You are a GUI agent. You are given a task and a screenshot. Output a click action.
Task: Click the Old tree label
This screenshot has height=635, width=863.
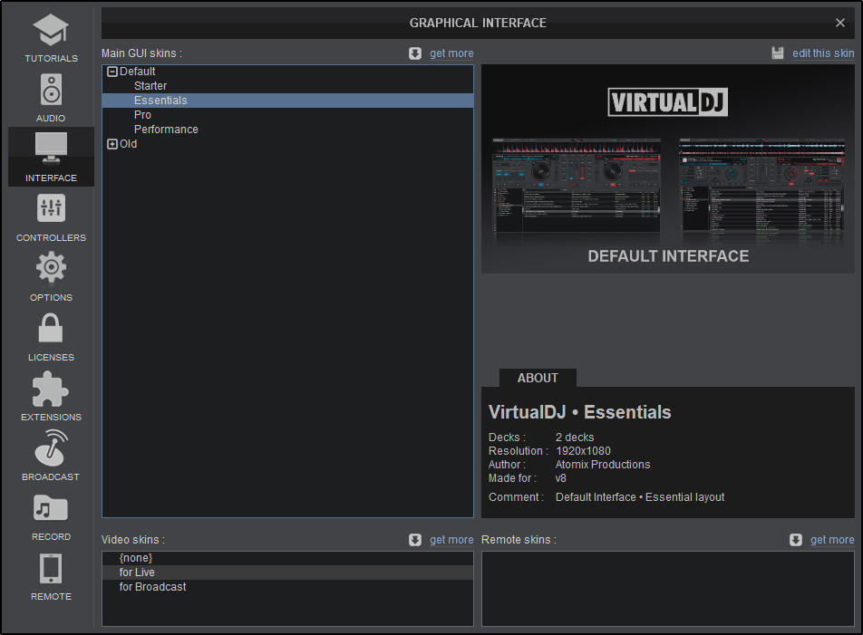coord(128,144)
